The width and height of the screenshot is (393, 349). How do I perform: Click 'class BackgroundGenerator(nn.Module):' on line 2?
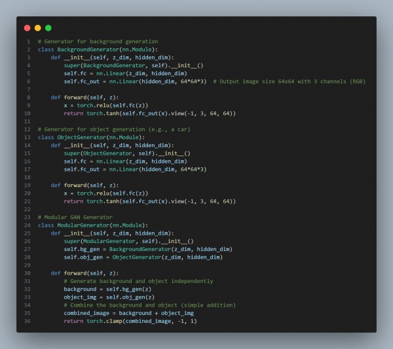tap(98, 50)
